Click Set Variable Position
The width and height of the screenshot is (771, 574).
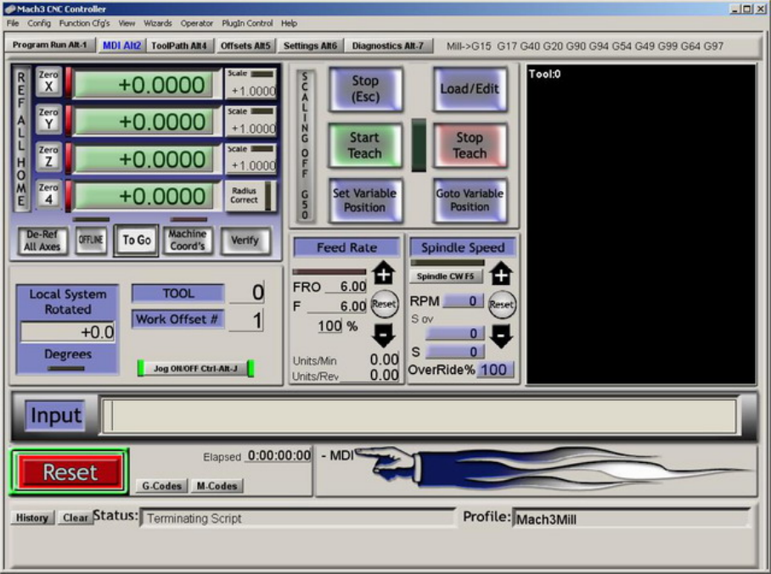pyautogui.click(x=365, y=200)
